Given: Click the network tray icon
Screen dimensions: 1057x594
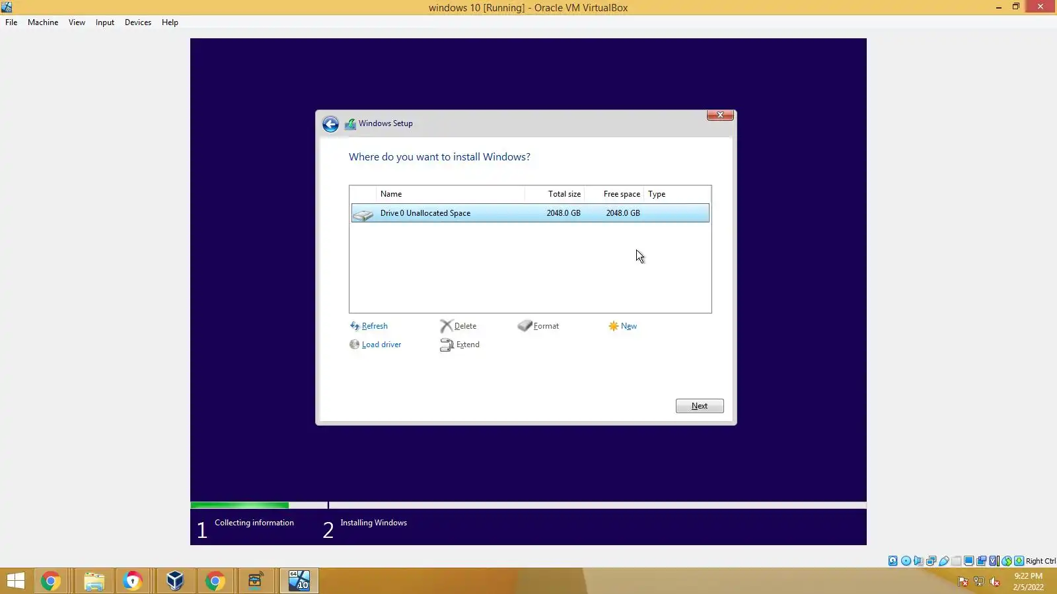Looking at the screenshot, I should (979, 581).
